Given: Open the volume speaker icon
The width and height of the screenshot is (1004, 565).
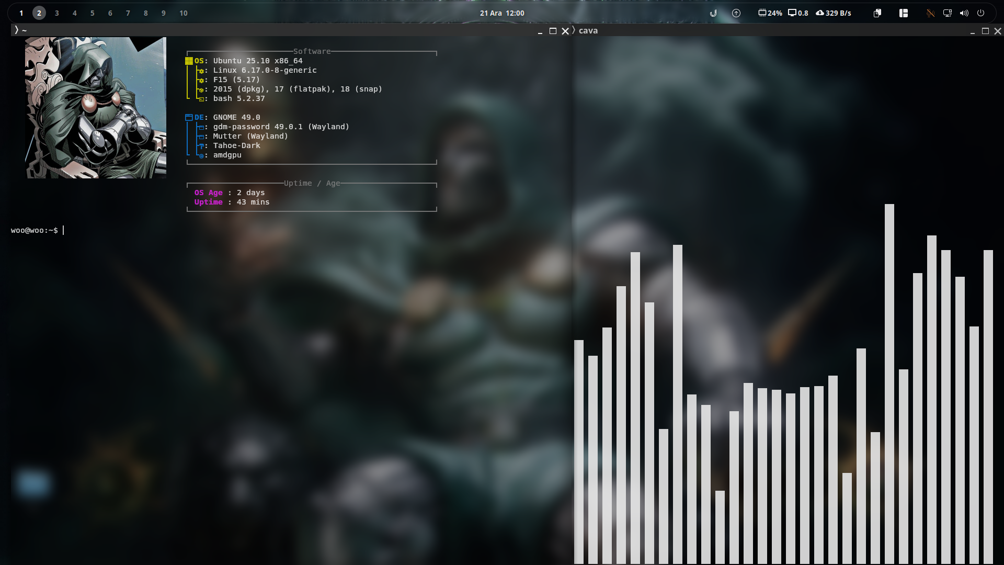Looking at the screenshot, I should click(964, 13).
